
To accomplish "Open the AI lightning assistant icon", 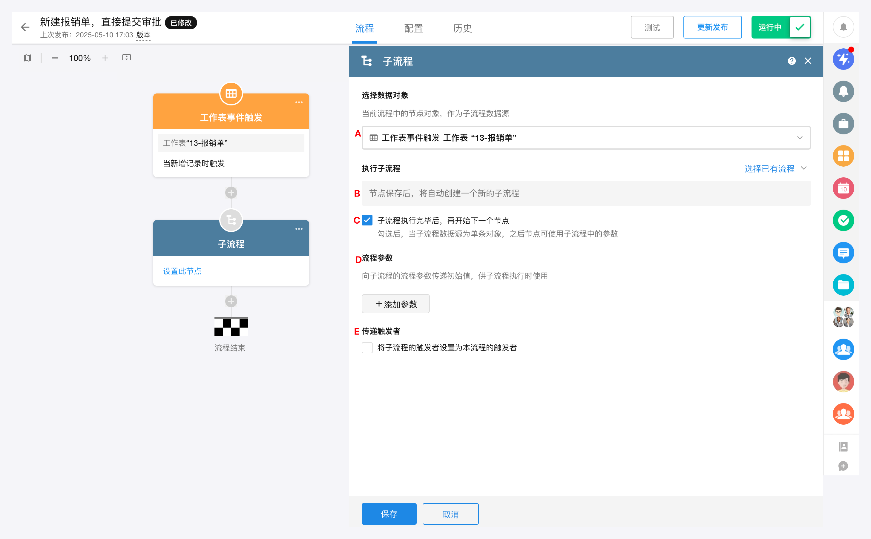I will point(843,59).
